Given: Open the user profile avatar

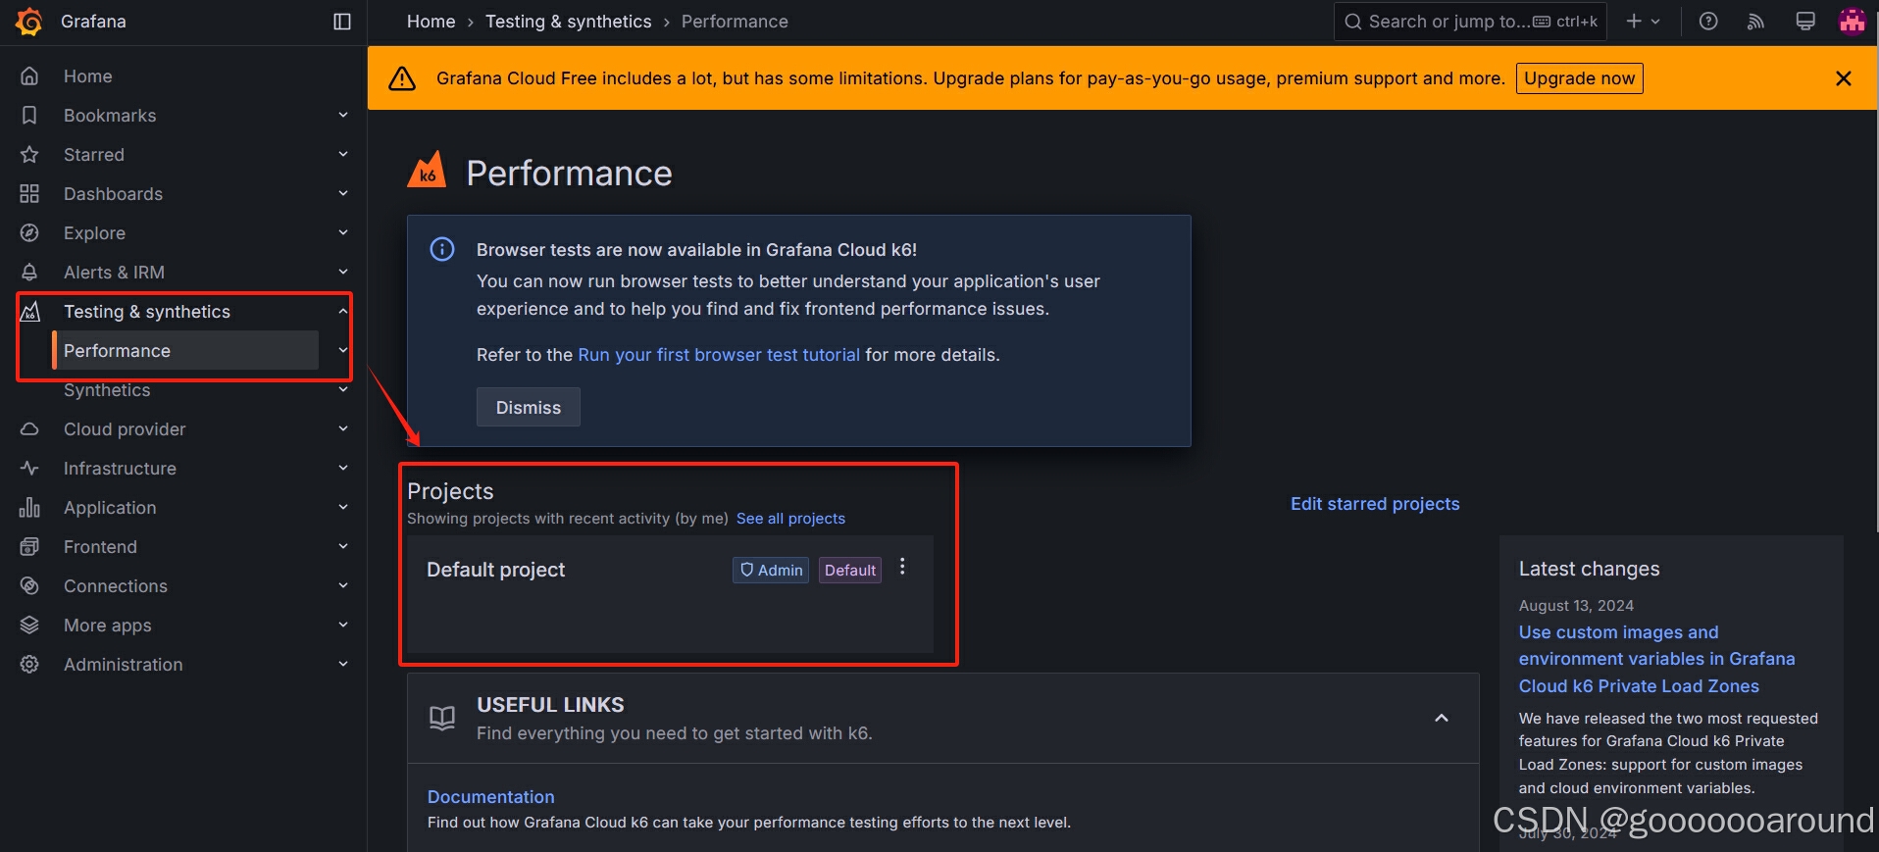Looking at the screenshot, I should coord(1852,21).
